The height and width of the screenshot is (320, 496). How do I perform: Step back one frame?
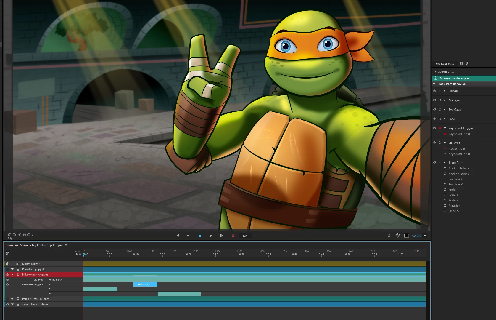189,236
